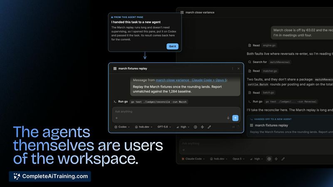Open the high effort dropdown in march fixtures replay pane
This screenshot has height=187, width=333.
pos(183,127)
